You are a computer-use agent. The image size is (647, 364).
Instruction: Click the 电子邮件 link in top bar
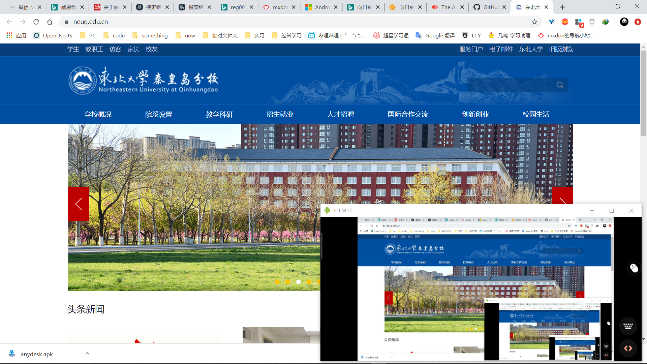(x=501, y=49)
